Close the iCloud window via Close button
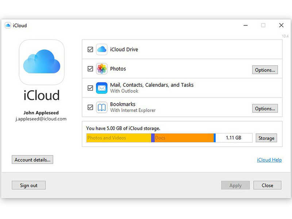 (267, 185)
